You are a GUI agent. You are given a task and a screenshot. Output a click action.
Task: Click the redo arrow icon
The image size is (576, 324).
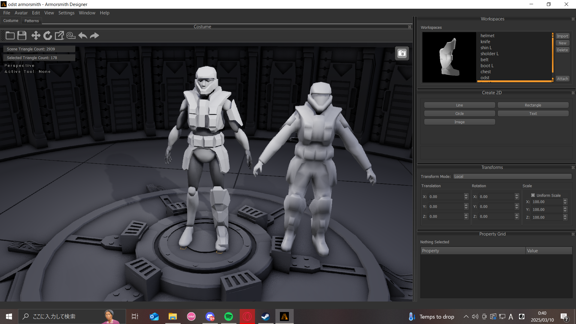point(94,36)
